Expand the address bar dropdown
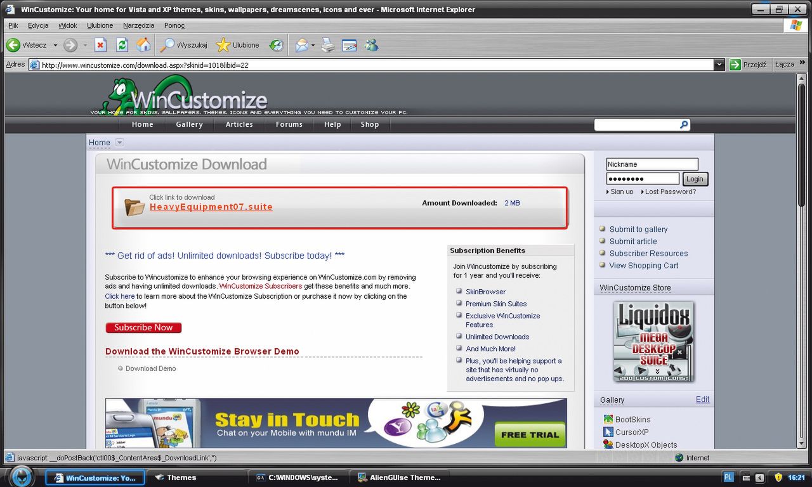 pyautogui.click(x=719, y=64)
